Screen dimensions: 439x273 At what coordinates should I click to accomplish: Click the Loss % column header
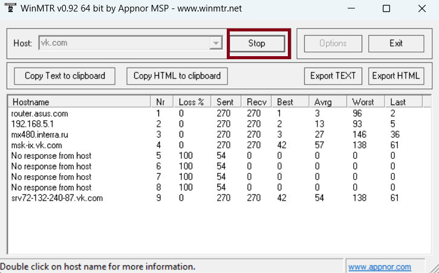click(x=191, y=102)
